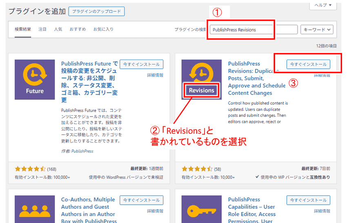Install the PublishPress Revisions plugin now
This screenshot has width=347, height=223.
[x=308, y=64]
